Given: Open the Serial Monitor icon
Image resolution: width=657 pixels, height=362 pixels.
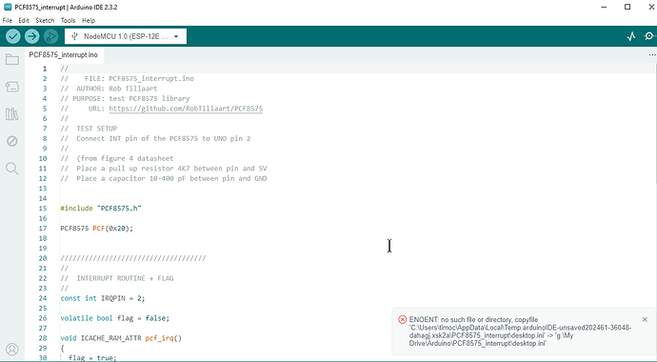Looking at the screenshot, I should point(649,36).
